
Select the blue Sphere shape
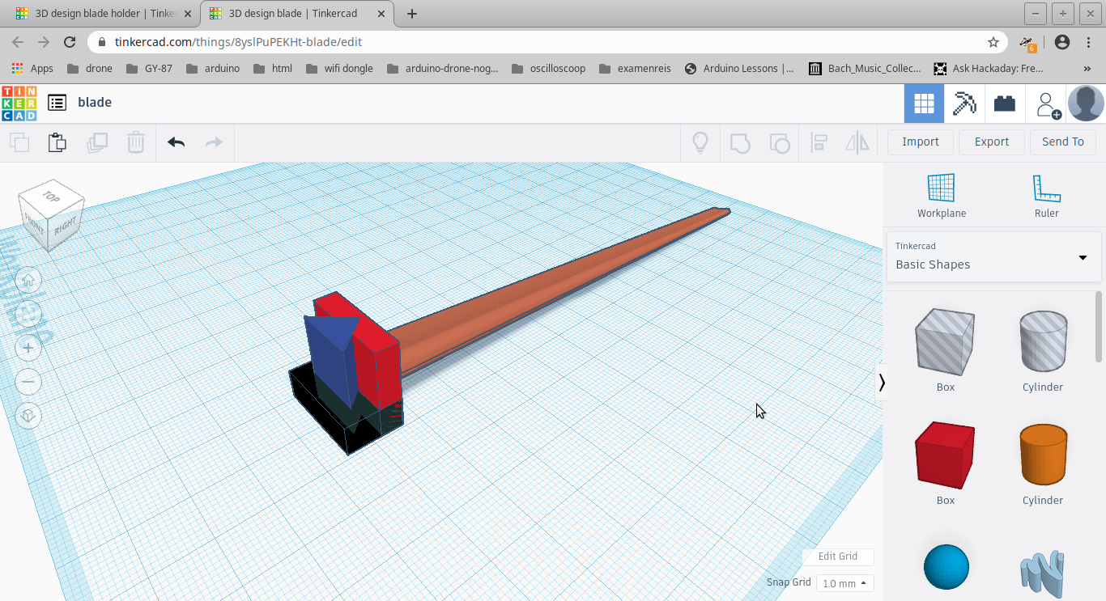coord(946,566)
